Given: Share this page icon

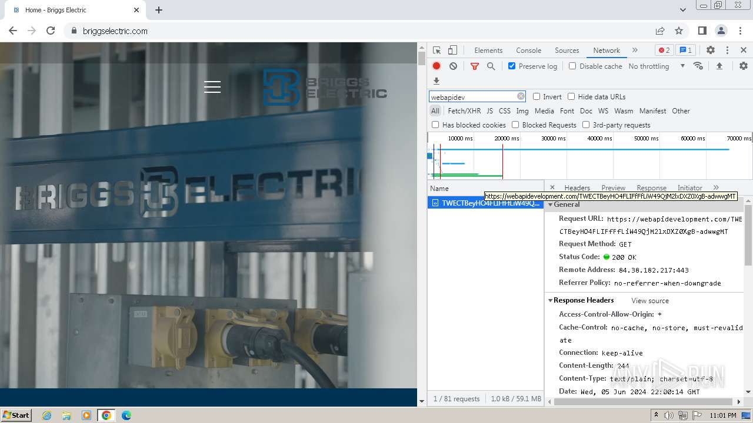Looking at the screenshot, I should [660, 31].
